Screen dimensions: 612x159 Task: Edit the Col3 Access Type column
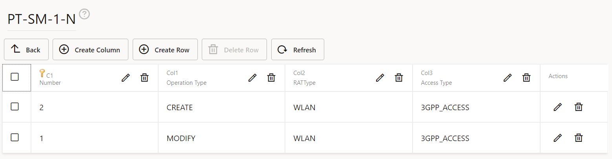pyautogui.click(x=508, y=78)
